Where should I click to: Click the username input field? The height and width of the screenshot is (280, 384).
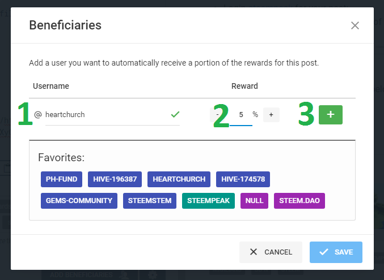tap(105, 114)
